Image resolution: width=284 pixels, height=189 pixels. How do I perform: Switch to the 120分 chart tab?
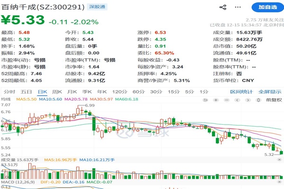tap(120, 92)
